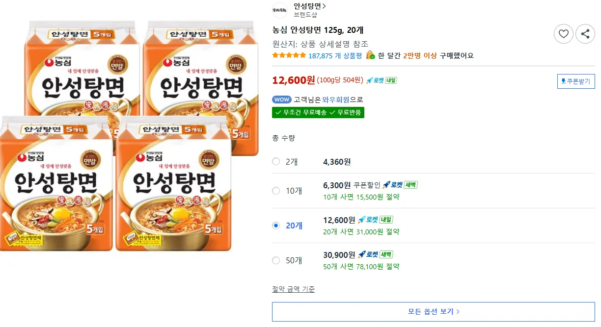Choose the 50개 quantity option
The image size is (601, 327).
pos(276,260)
